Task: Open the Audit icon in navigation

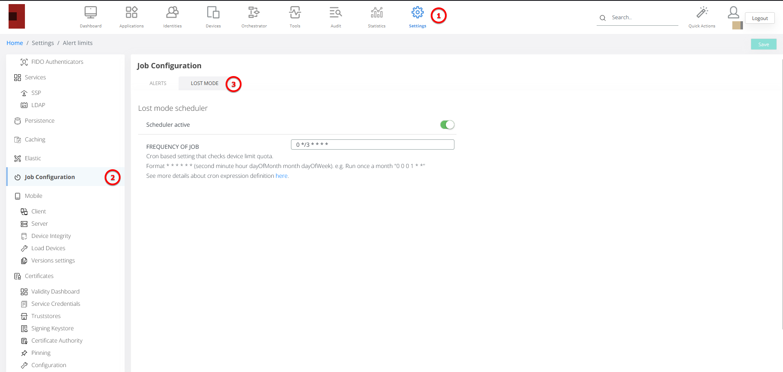Action: 336,13
